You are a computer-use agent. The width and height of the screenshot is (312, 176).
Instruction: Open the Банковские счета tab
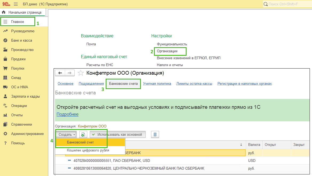(x=123, y=84)
